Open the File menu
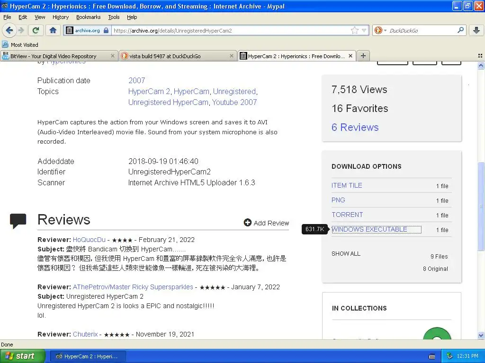 [x=7, y=17]
